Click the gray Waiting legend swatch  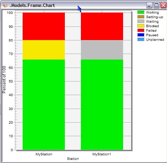tap(141, 21)
